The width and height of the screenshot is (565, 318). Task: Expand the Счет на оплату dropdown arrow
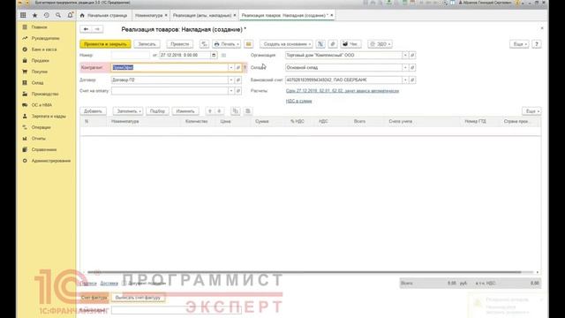click(231, 91)
